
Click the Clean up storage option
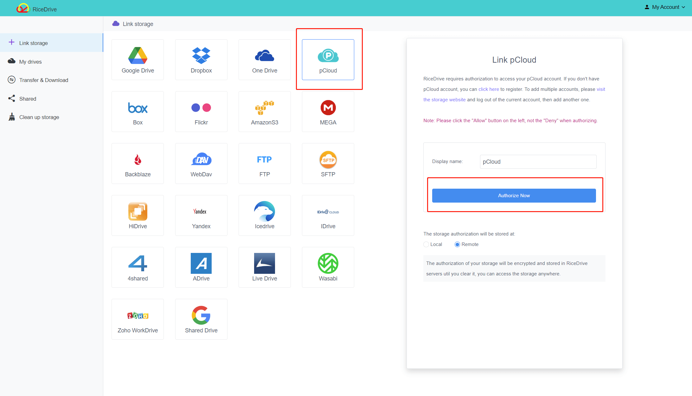pyautogui.click(x=39, y=117)
